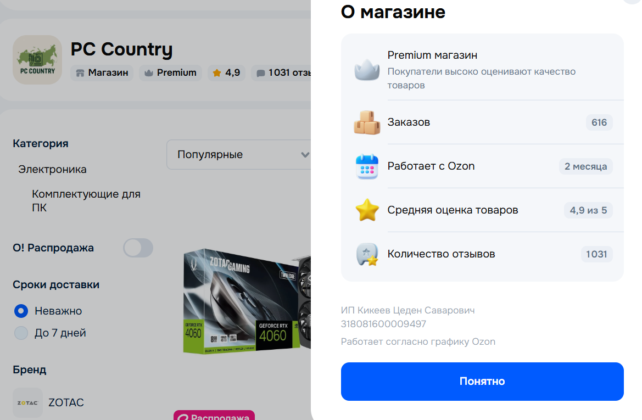Click the star 4,9 rating badge in header
Viewport: 642px width, 420px height.
226,73
